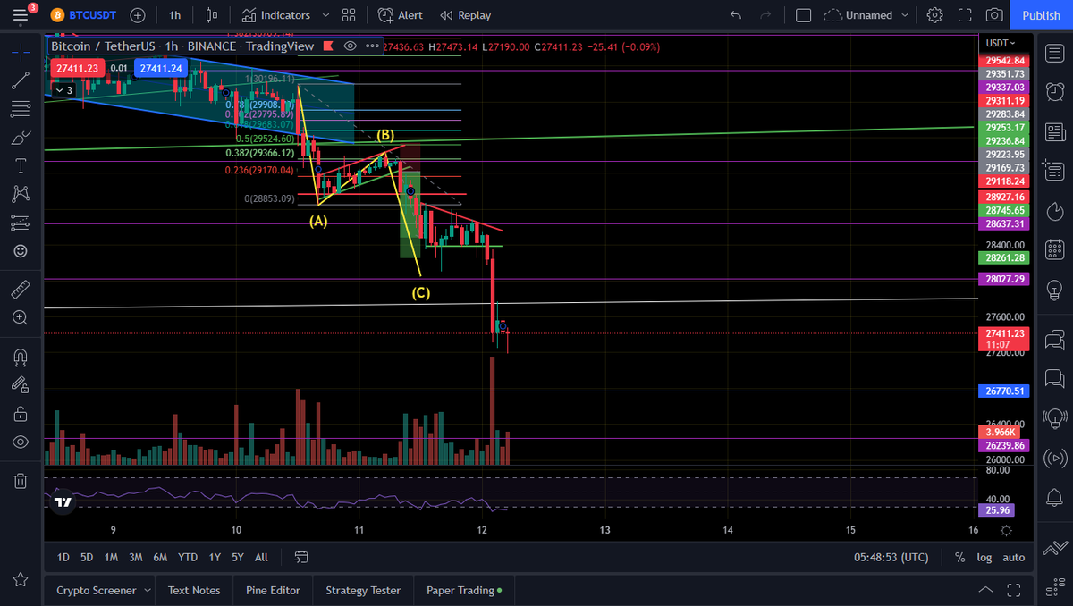
Task: Click the BTCUSDT symbol search
Action: (x=84, y=15)
